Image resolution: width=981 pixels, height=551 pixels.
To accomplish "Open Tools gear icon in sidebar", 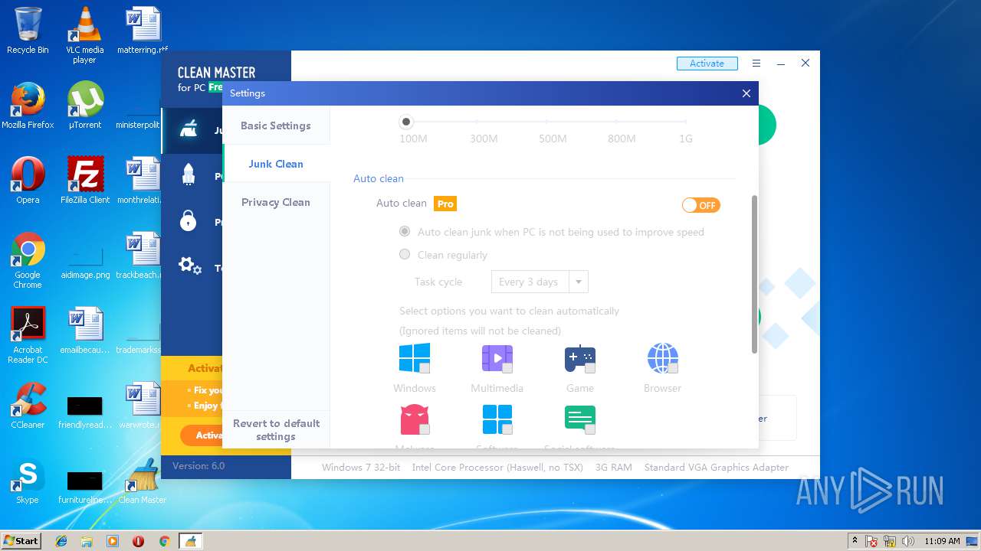I will click(189, 266).
